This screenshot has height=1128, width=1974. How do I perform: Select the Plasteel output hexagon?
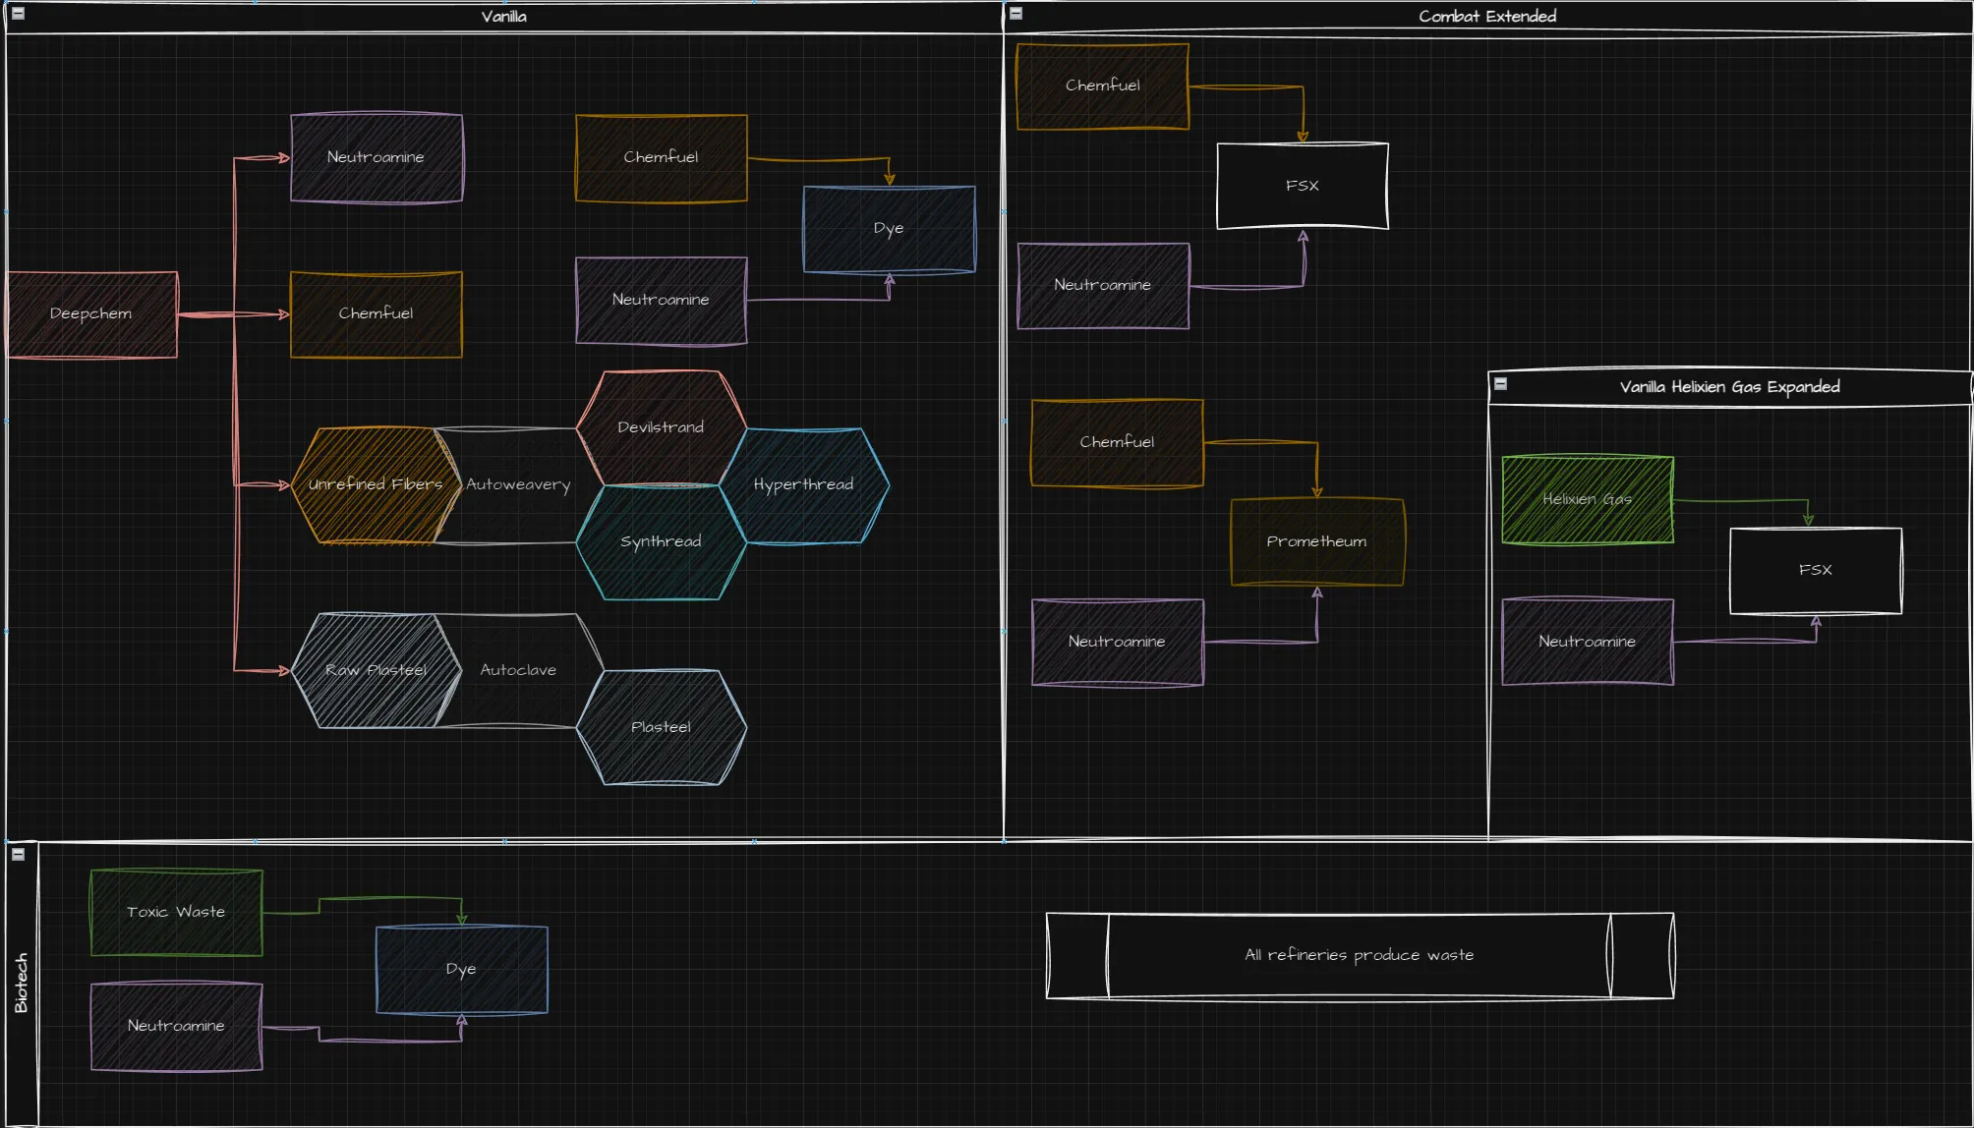661,727
